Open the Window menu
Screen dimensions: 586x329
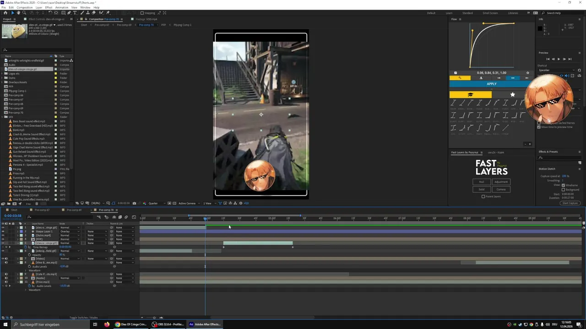pyautogui.click(x=85, y=7)
